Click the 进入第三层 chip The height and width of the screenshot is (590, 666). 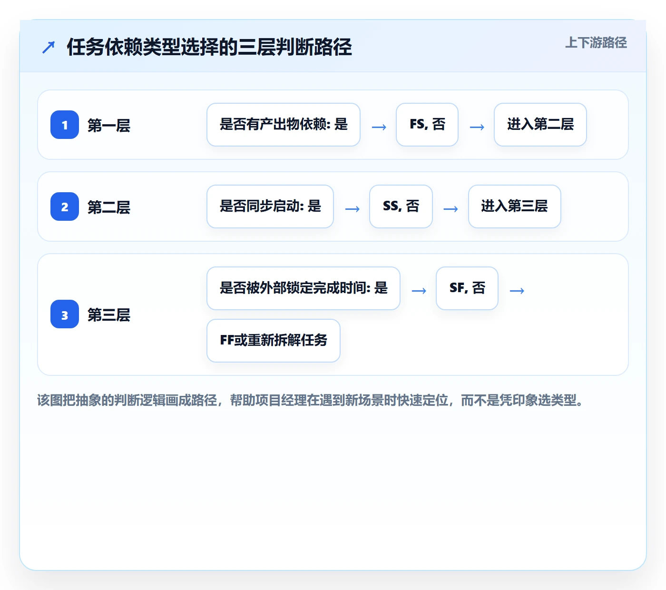(515, 206)
